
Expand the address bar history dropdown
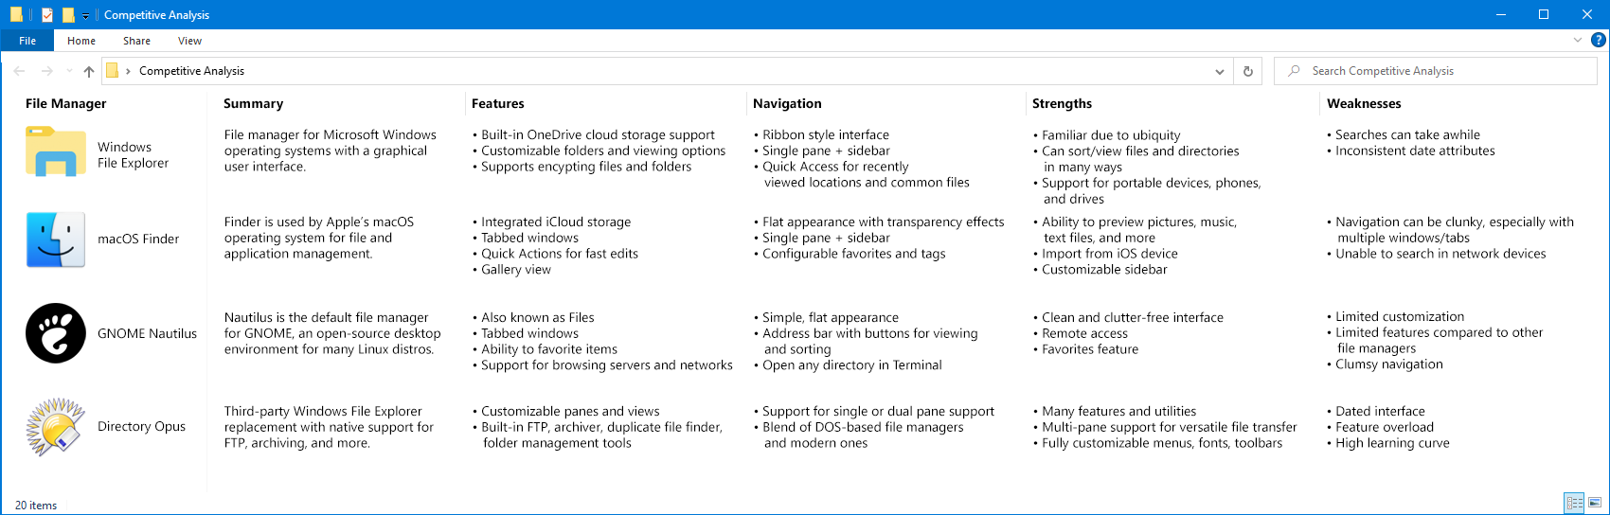pos(1219,71)
